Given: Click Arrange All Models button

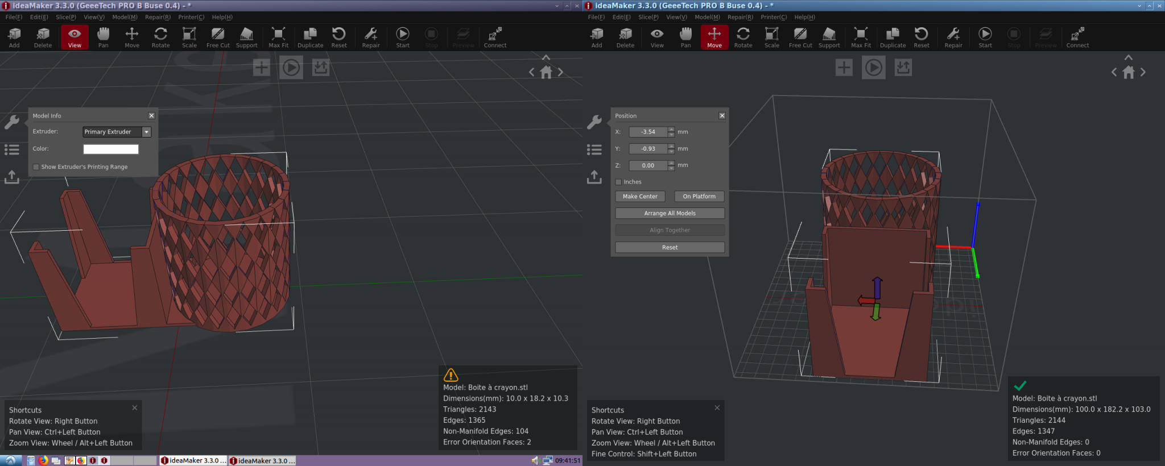Looking at the screenshot, I should [x=670, y=214].
